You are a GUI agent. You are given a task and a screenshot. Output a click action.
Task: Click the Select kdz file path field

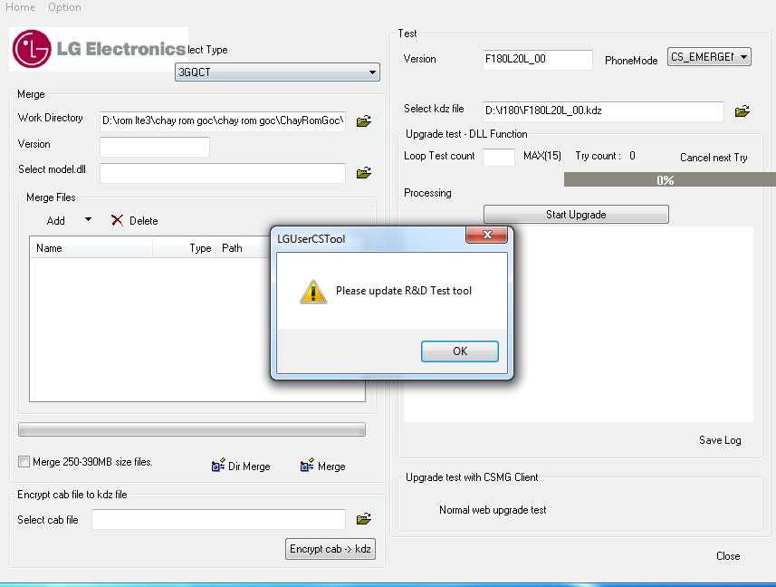pos(603,111)
